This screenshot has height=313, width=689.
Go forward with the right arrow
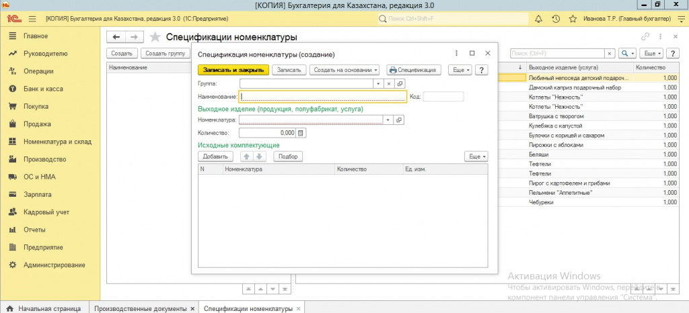pyautogui.click(x=135, y=37)
